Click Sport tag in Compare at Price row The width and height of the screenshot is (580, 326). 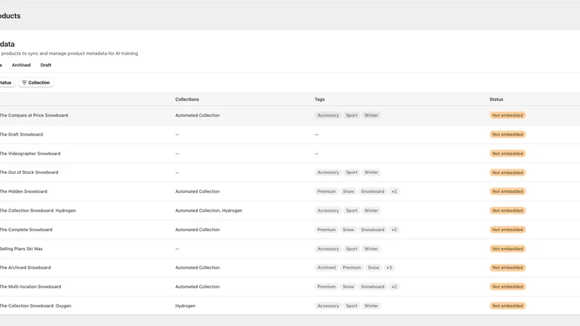click(x=352, y=115)
